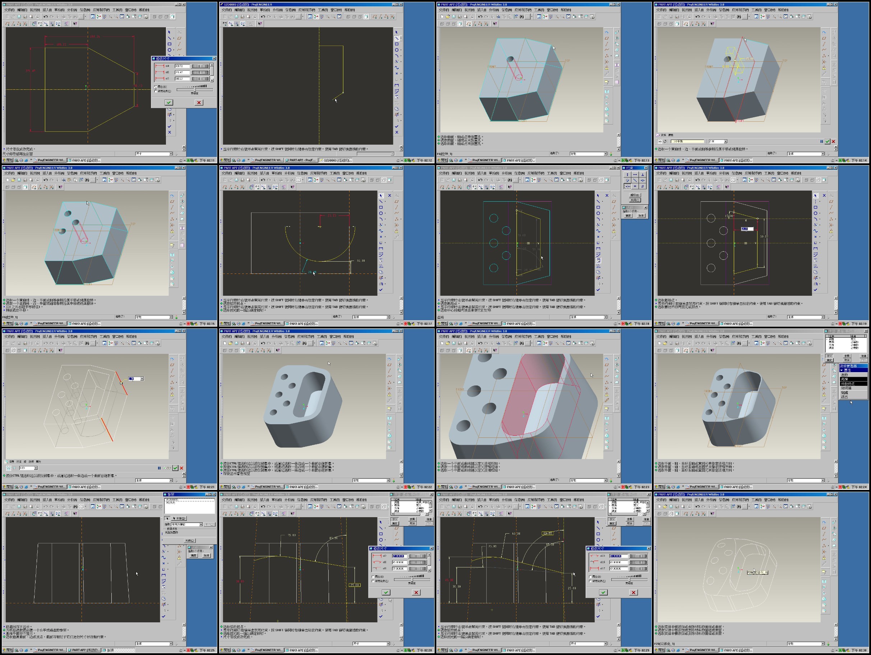This screenshot has height=655, width=871.
Task: Click the blue quit-sketch X in 02:11 window
Action: 169,132
